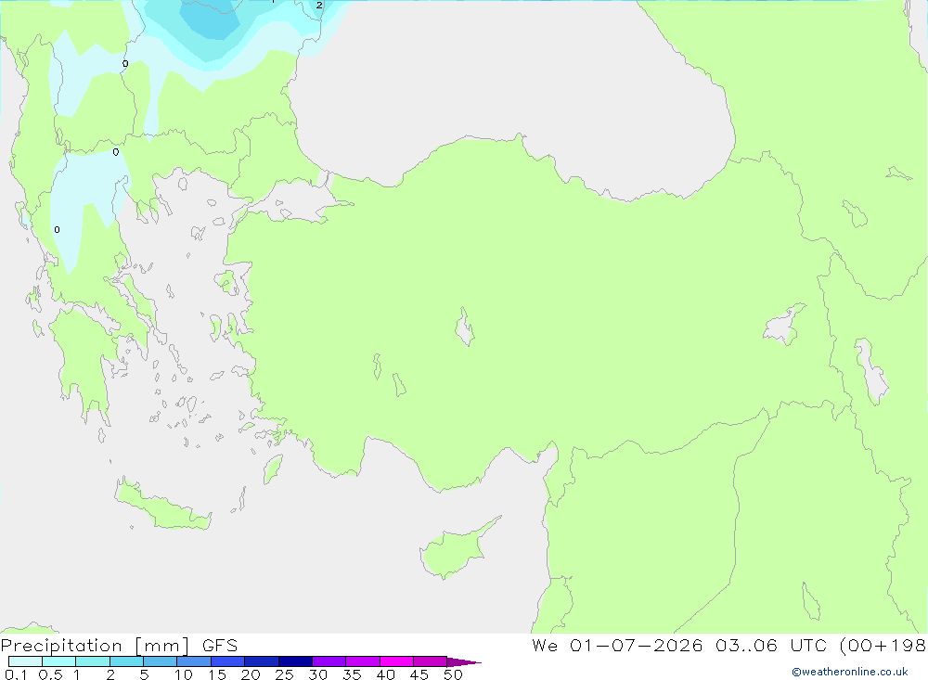The image size is (928, 680).
Task: Click the "03..06 UTC" time text
Action: [771, 646]
